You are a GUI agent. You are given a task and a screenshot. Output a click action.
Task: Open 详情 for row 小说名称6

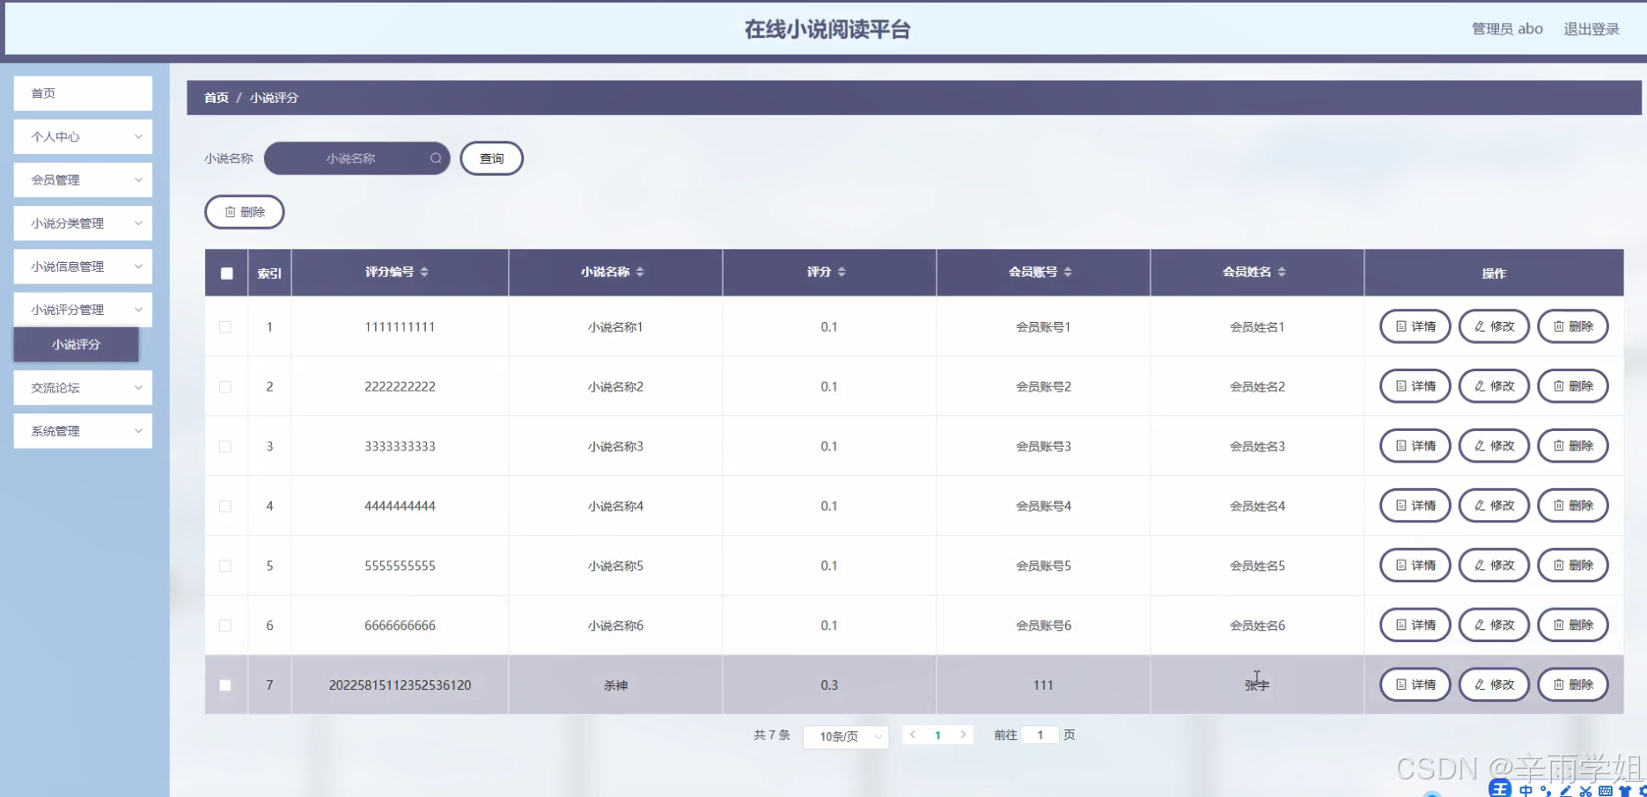click(1415, 625)
